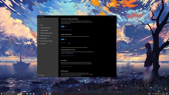Open the touch keyboard tray icon

(x=149, y=94)
